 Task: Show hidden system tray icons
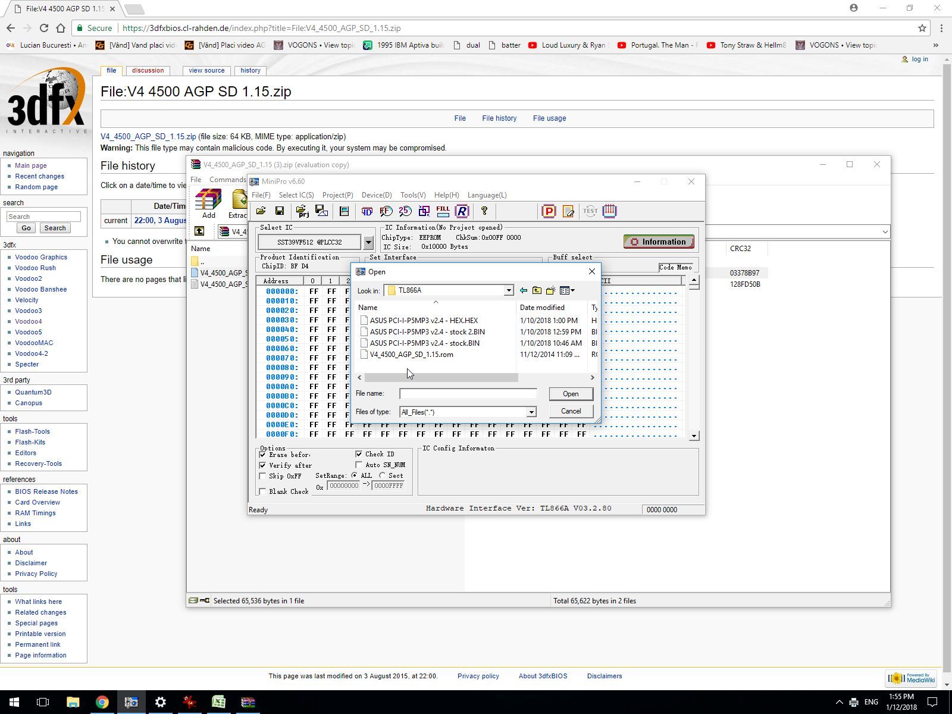pos(839,702)
